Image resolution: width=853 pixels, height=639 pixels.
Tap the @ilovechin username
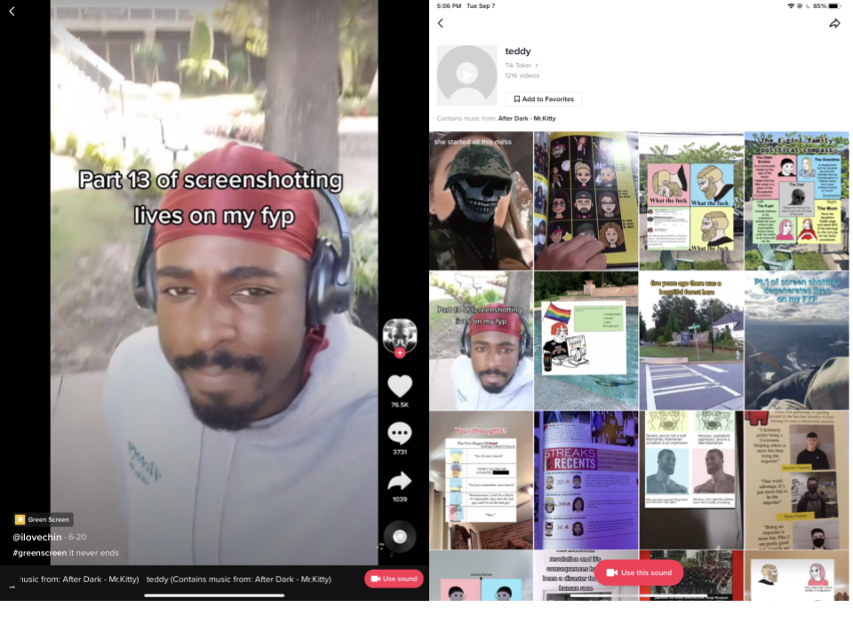point(37,537)
